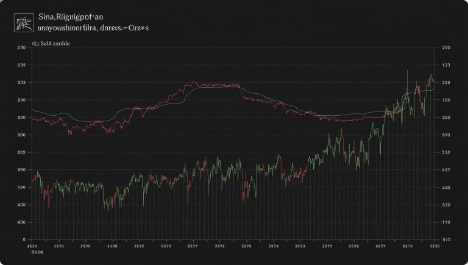Click the $55 label on left price axis
This screenshot has width=468, height=265.
pyautogui.click(x=21, y=152)
